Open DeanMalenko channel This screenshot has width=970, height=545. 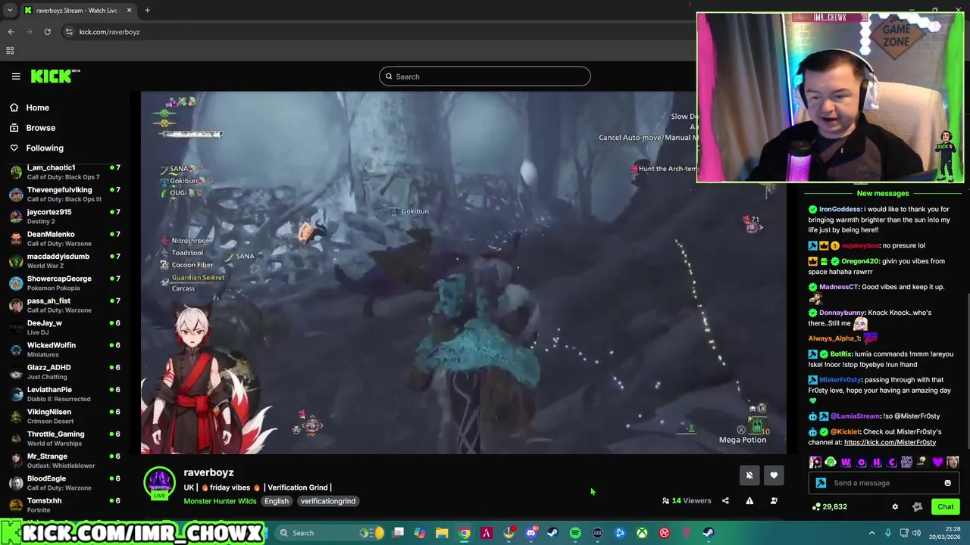click(64, 238)
